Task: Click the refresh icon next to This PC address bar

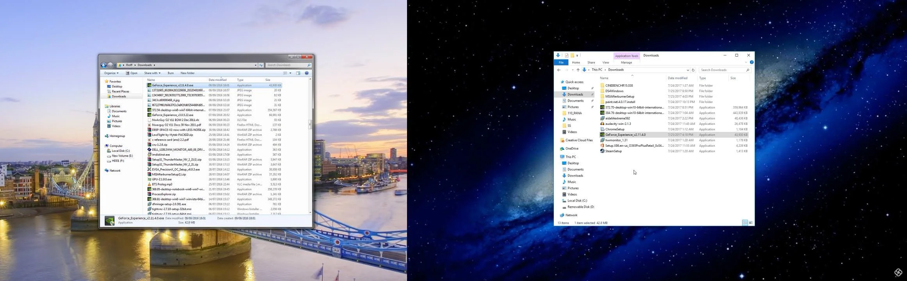Action: coord(693,70)
